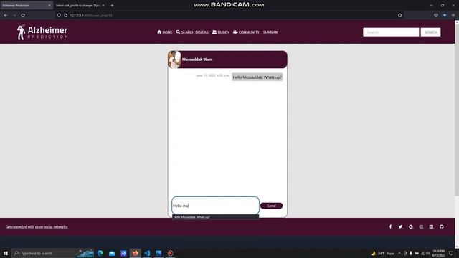
Task: Open the GitHub social link in footer
Action: click(x=442, y=226)
